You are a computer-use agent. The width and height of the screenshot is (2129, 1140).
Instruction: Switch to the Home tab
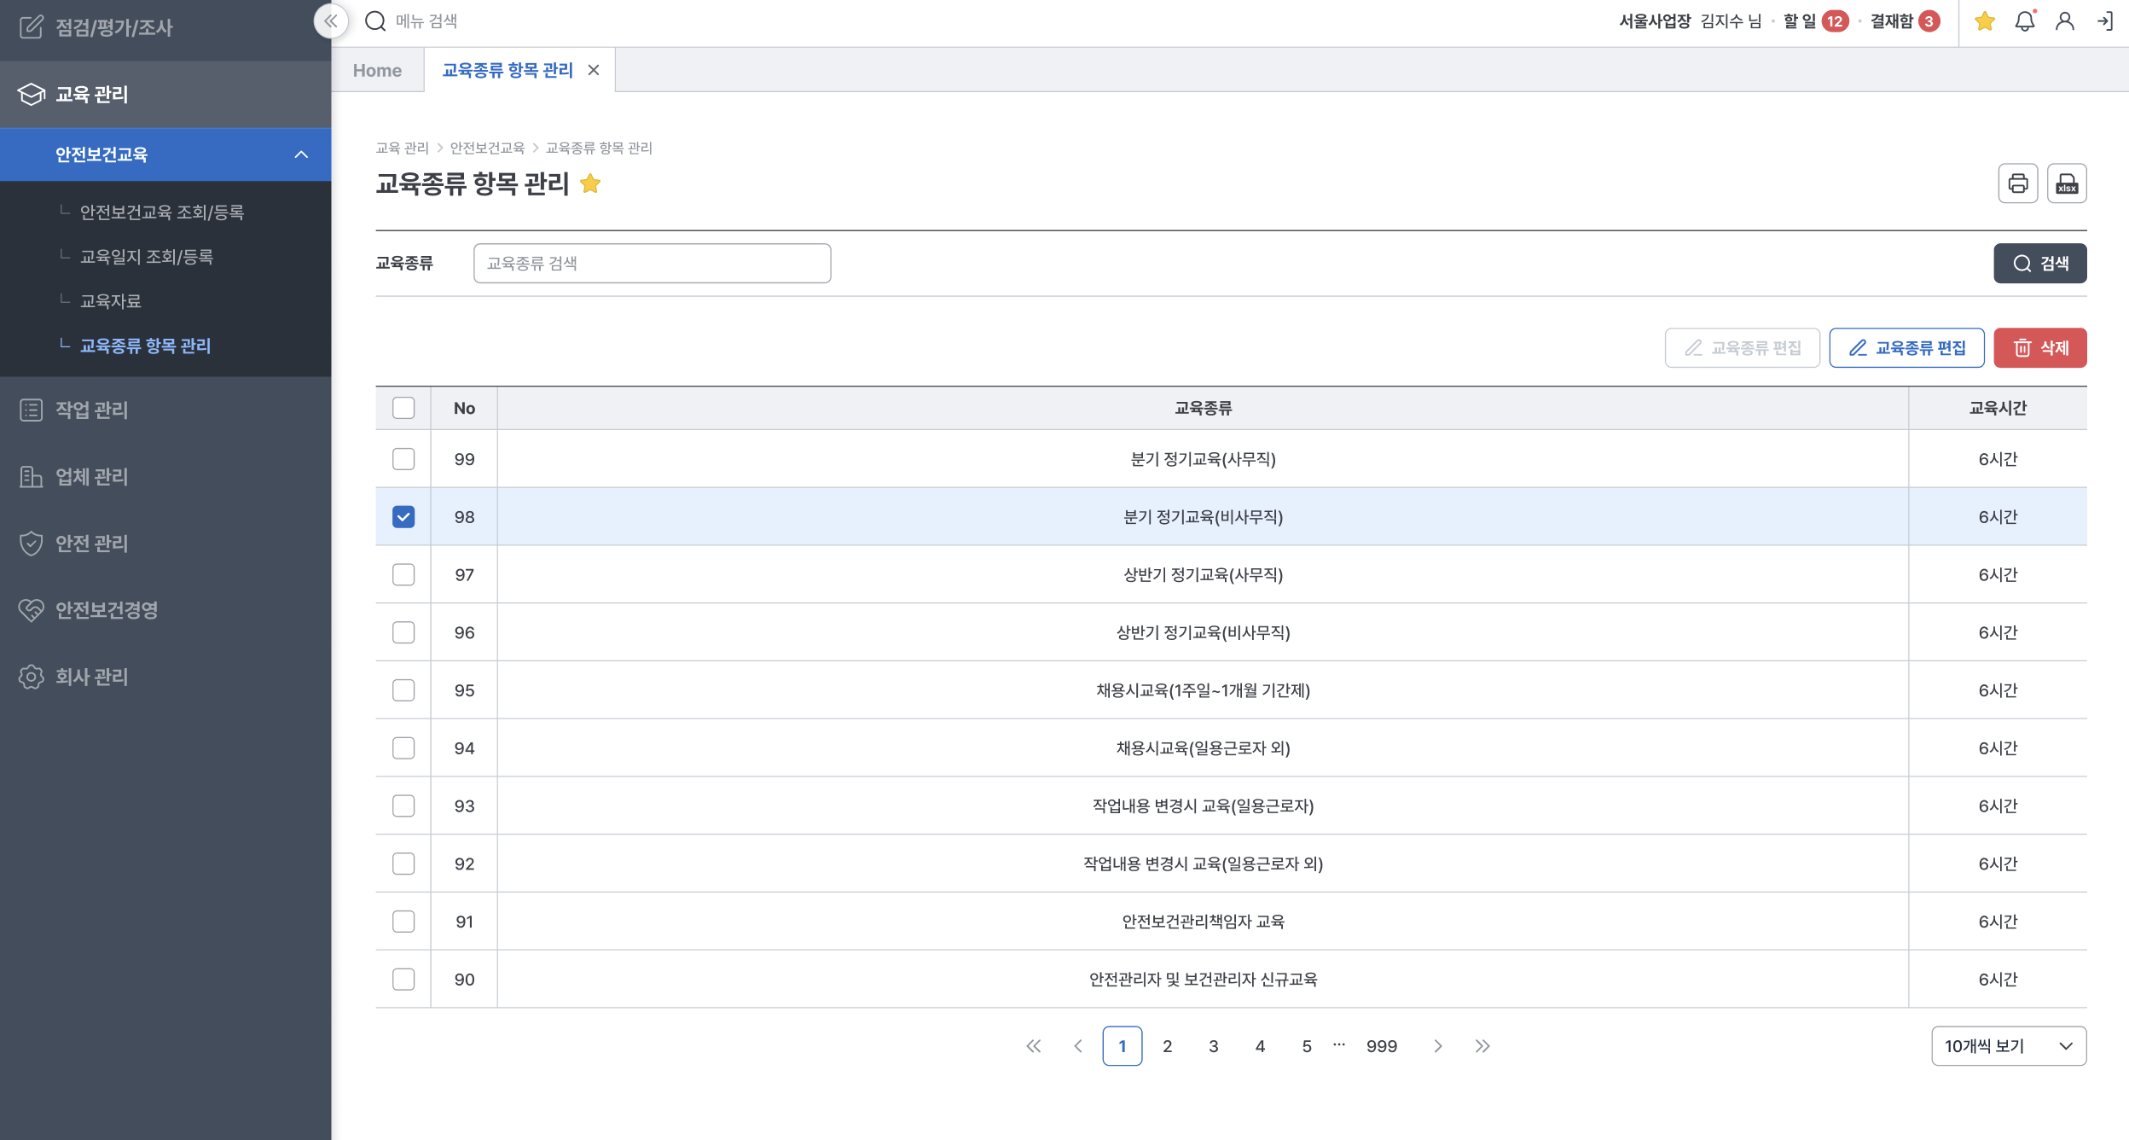click(377, 71)
